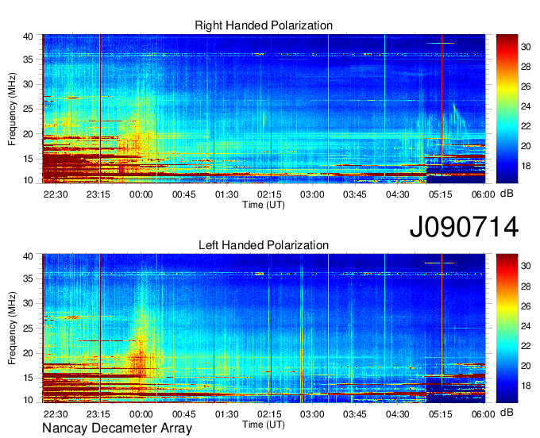Click the '30' value on the bottom colorbar
The image size is (540, 438).
point(526,266)
